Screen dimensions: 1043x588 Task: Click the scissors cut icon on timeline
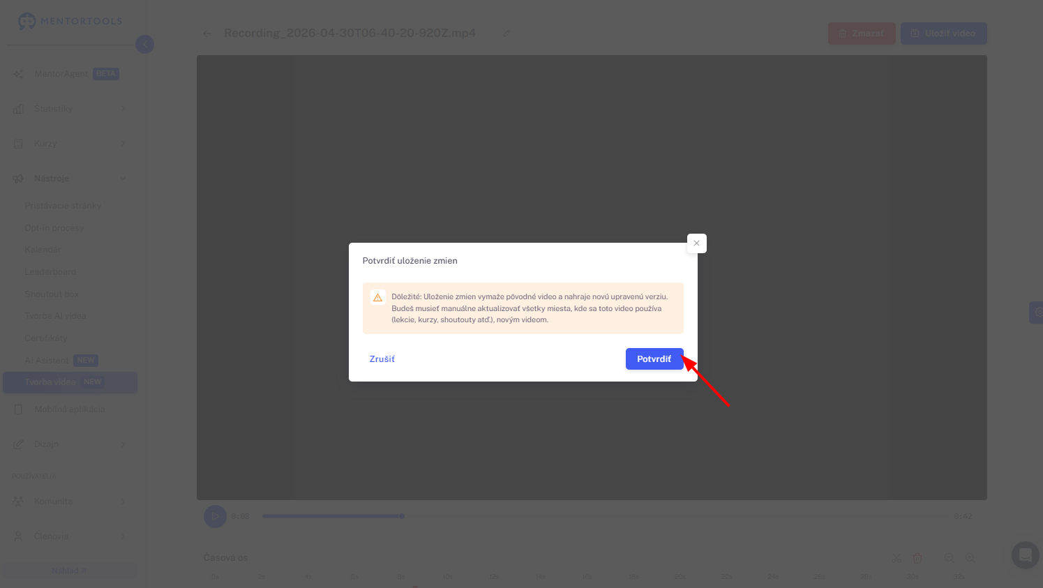pos(896,558)
